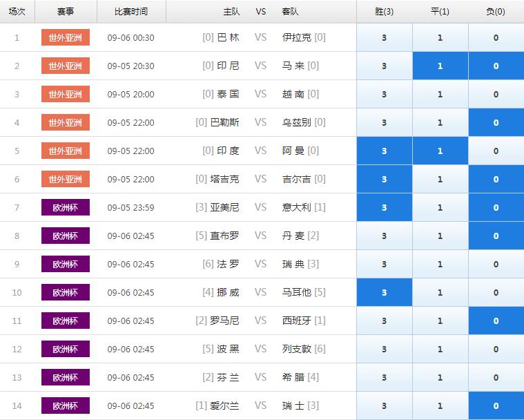Open home team 亚美尼 in match 7
Screen dimensions: 524x420
(x=224, y=207)
